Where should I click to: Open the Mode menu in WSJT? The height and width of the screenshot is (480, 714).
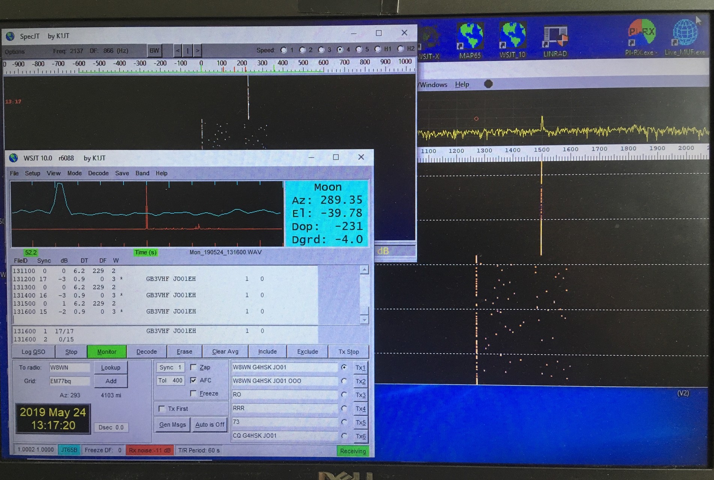[x=74, y=173]
